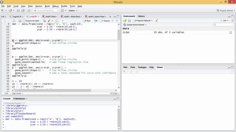Viewport: 236px width, 132px height.
Task: Toggle the Source on Save checkbox
Action: [x=24, y=21]
